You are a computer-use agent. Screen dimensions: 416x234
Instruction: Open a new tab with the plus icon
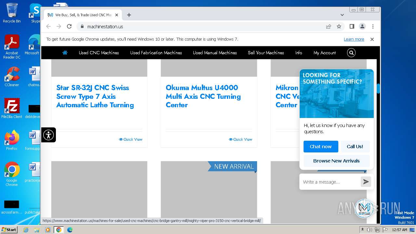click(129, 15)
